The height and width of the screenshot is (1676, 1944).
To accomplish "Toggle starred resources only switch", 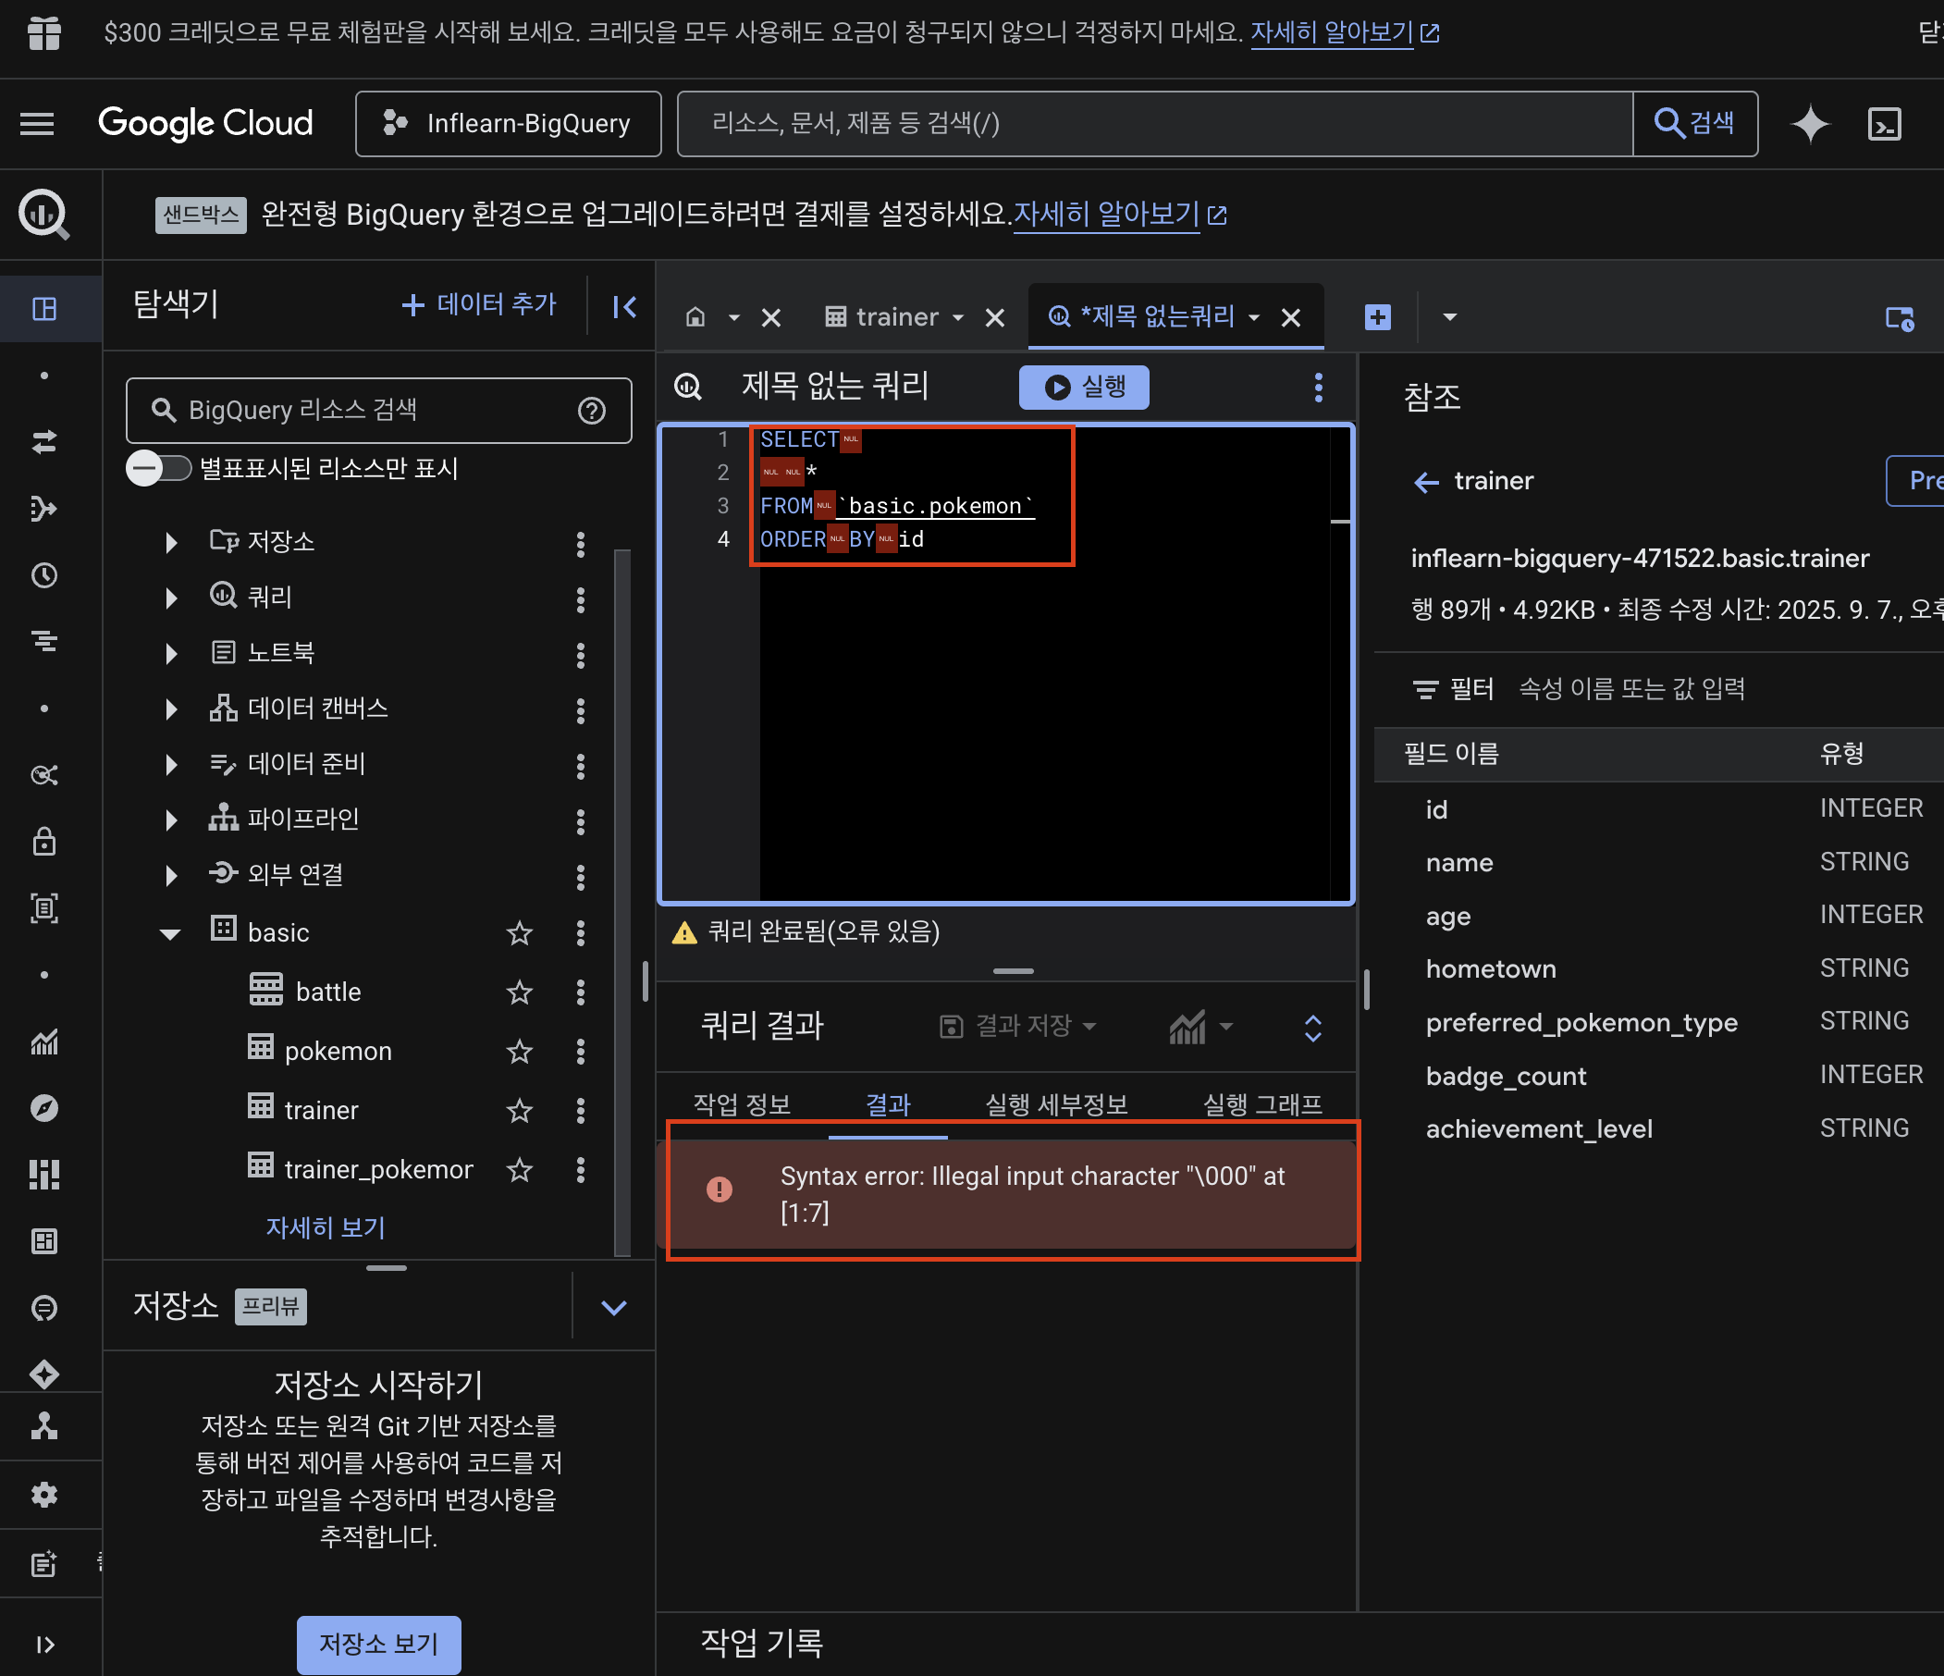I will (x=158, y=467).
